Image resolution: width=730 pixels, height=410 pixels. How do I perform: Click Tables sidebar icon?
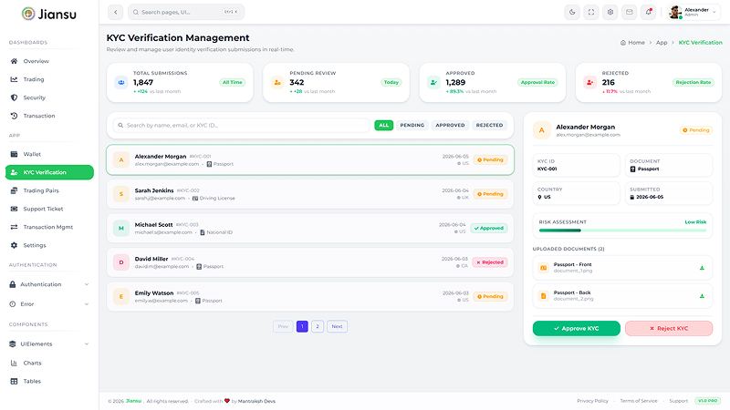[x=14, y=381]
